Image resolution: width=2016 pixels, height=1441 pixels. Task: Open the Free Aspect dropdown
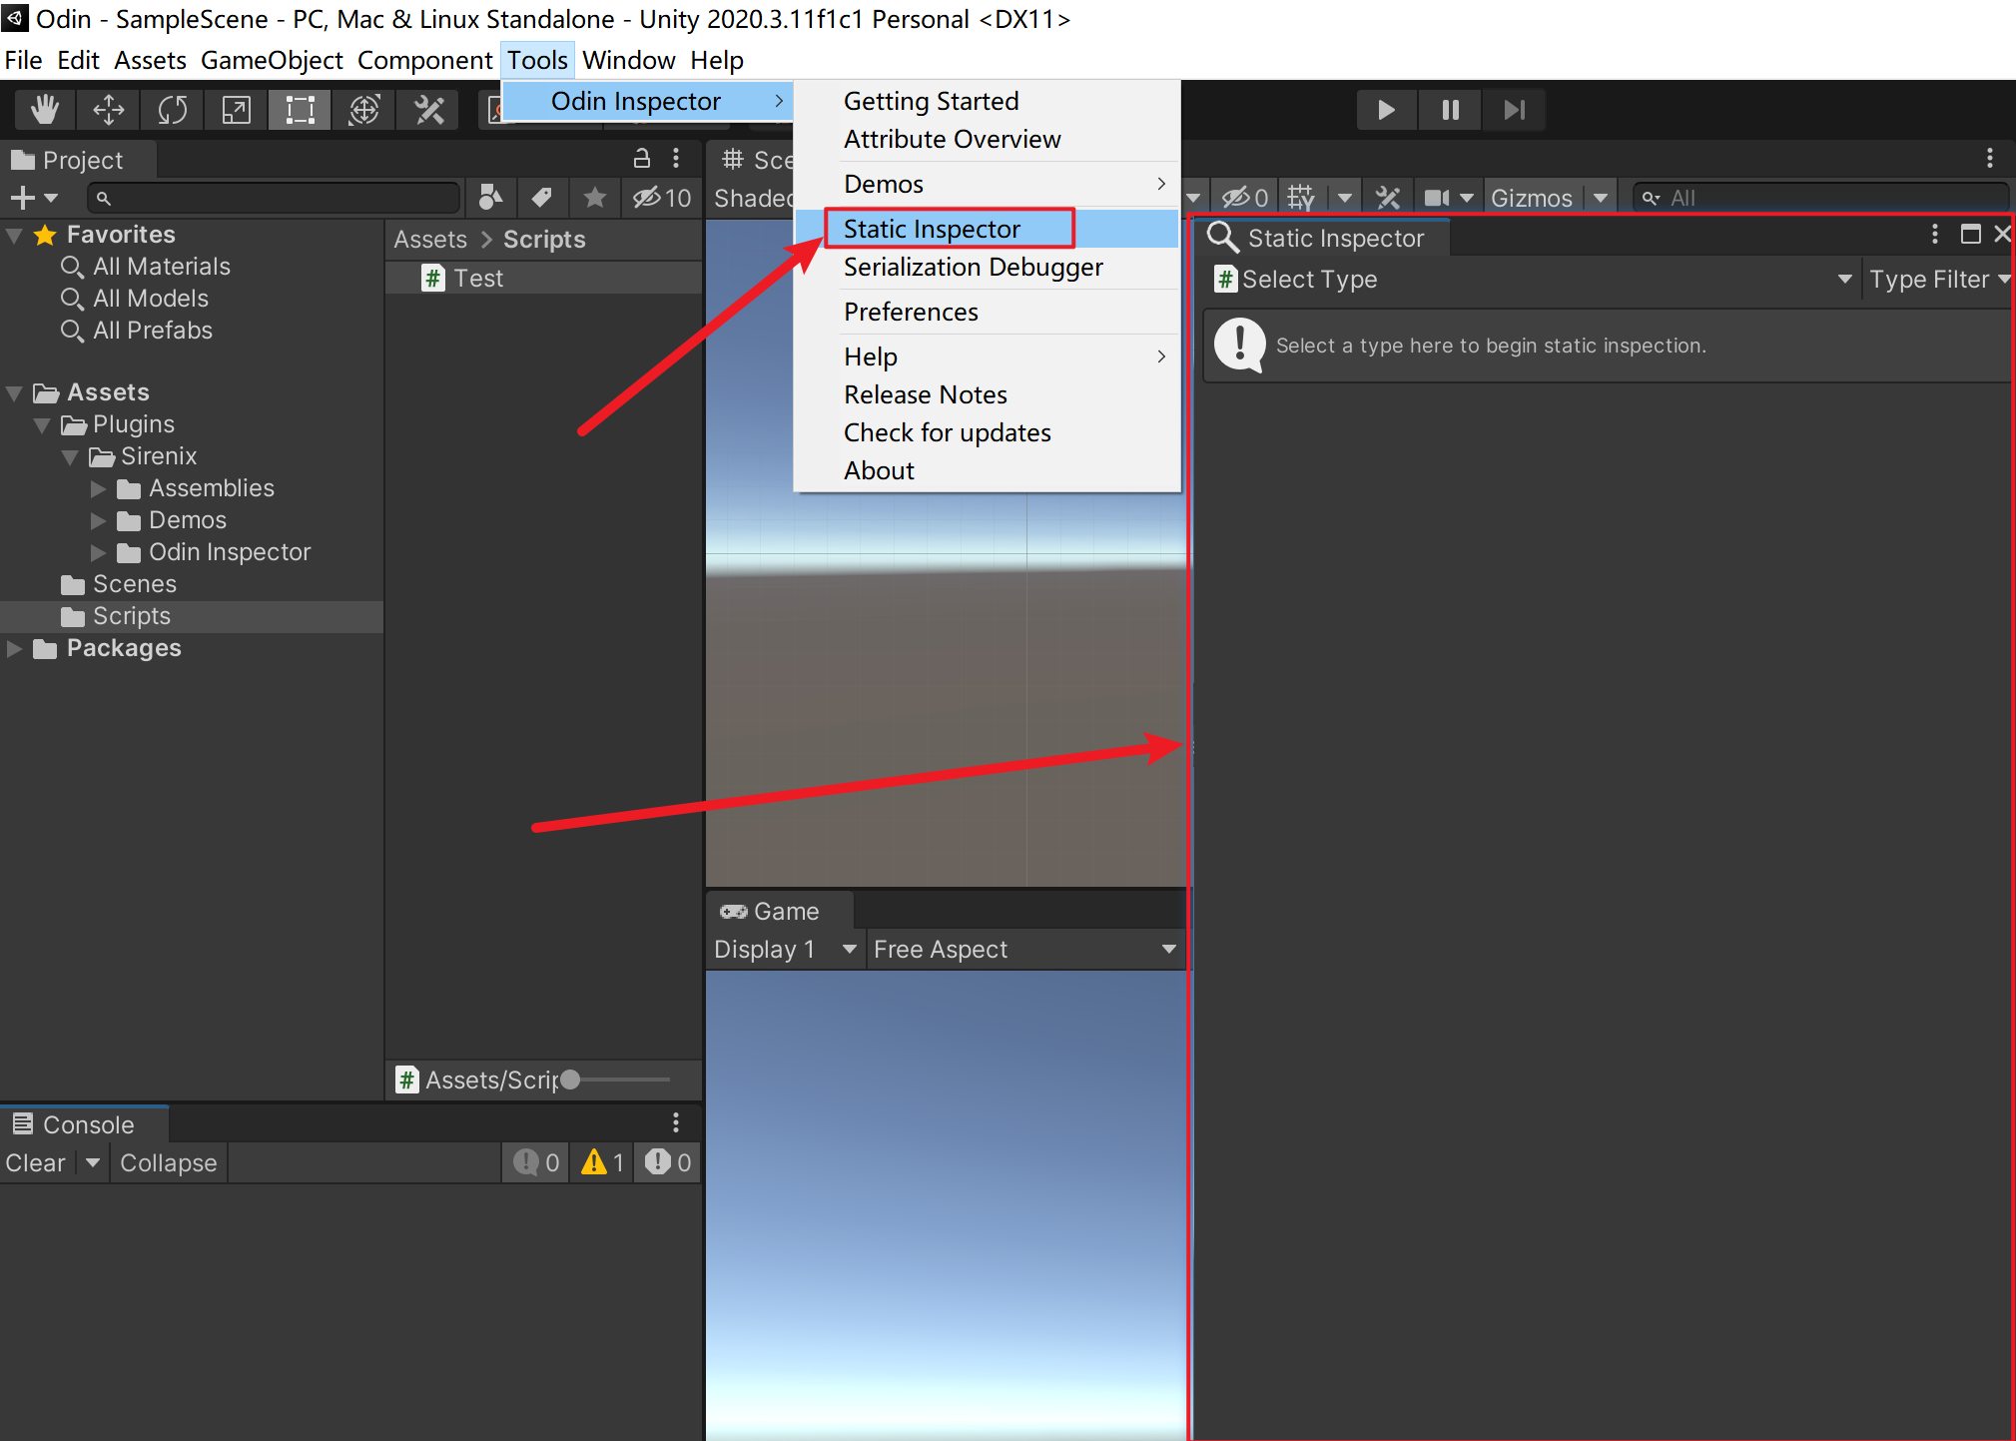point(1025,949)
